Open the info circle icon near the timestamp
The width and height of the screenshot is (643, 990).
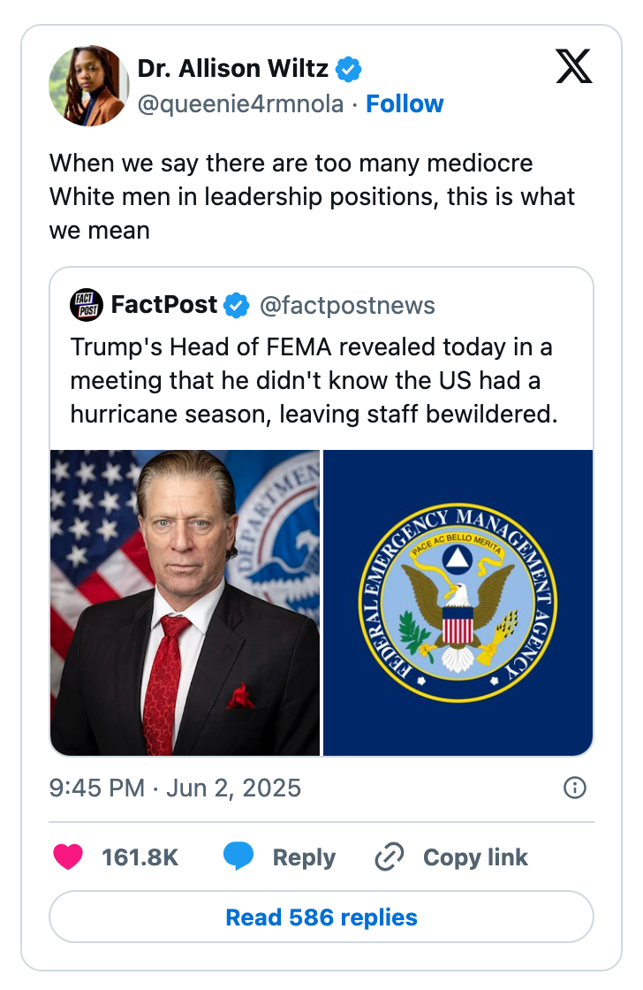click(x=574, y=788)
